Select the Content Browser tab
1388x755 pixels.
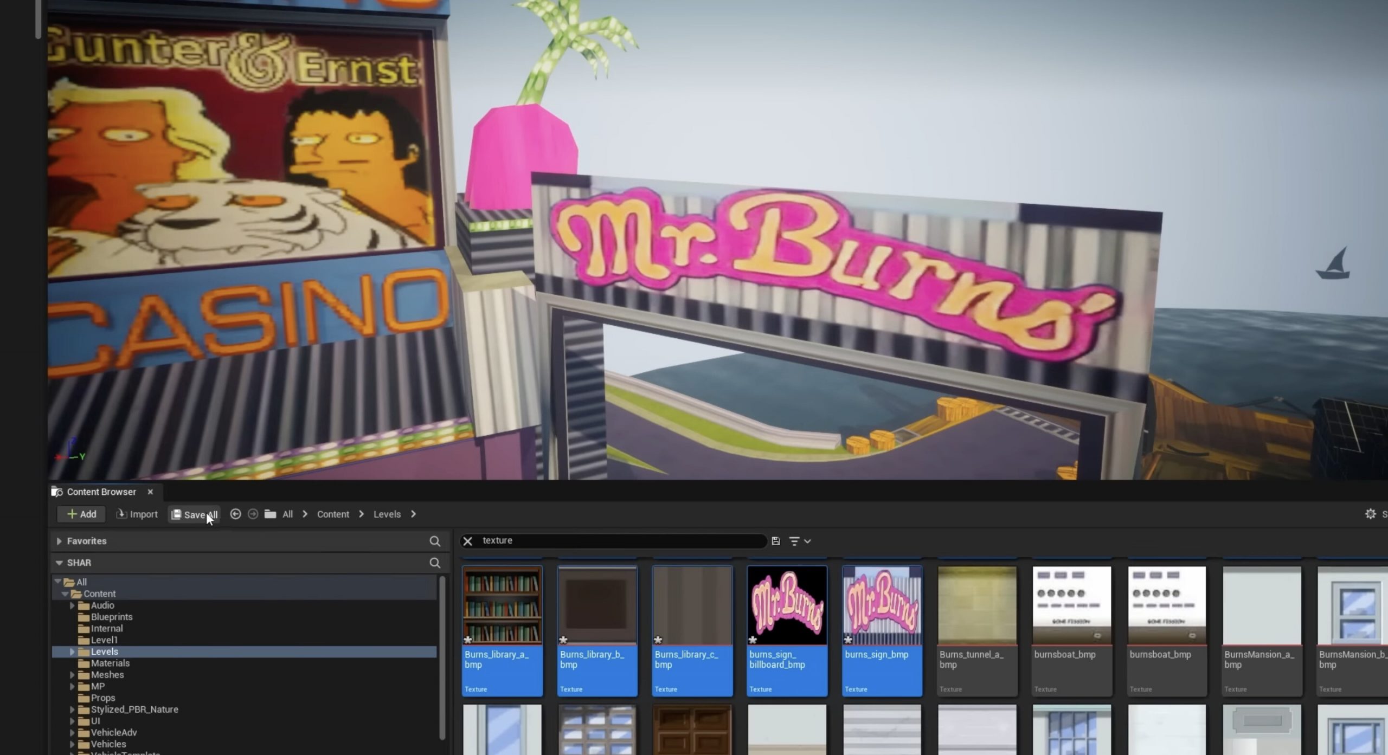point(101,492)
